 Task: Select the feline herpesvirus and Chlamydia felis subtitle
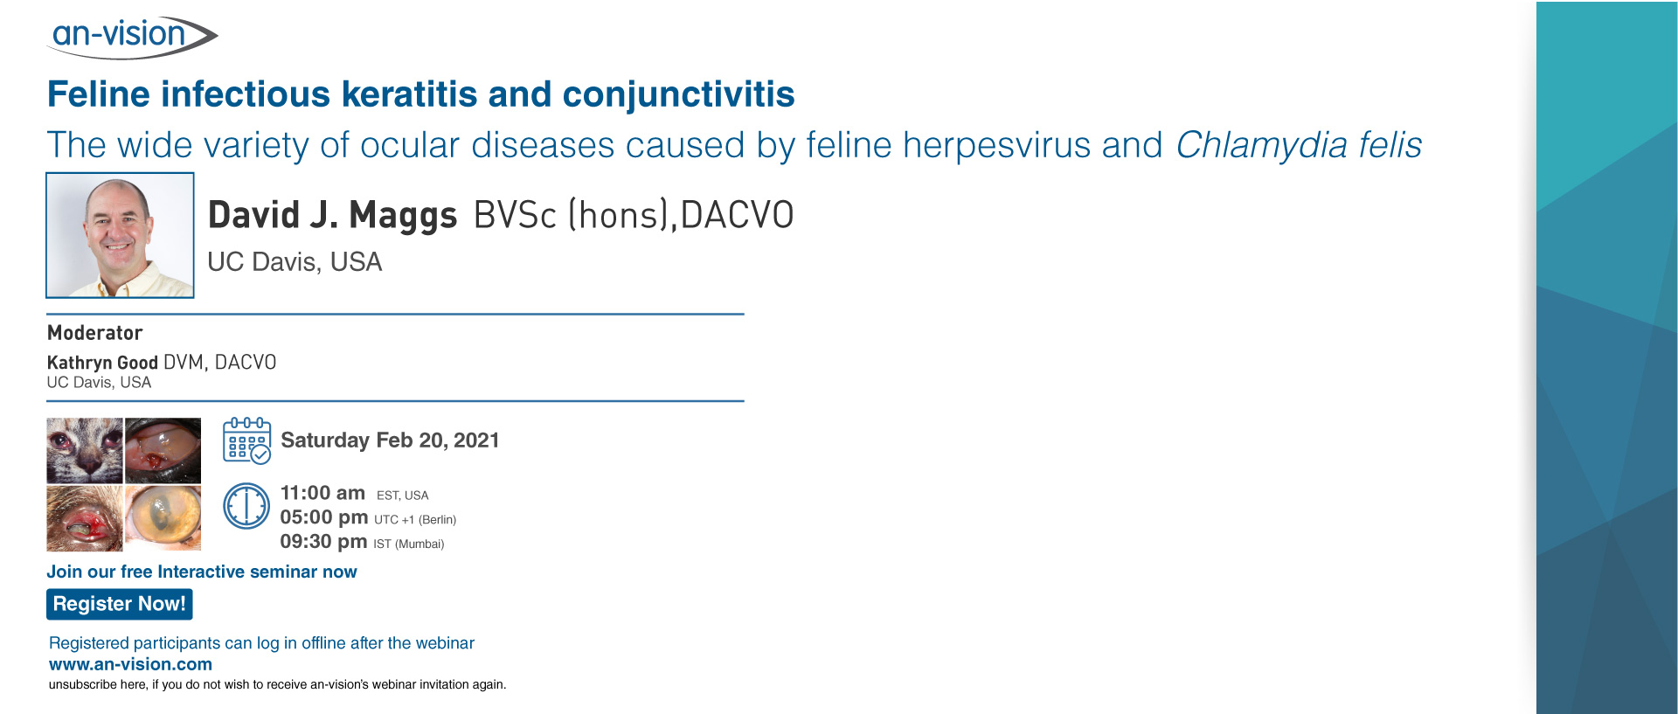point(734,145)
